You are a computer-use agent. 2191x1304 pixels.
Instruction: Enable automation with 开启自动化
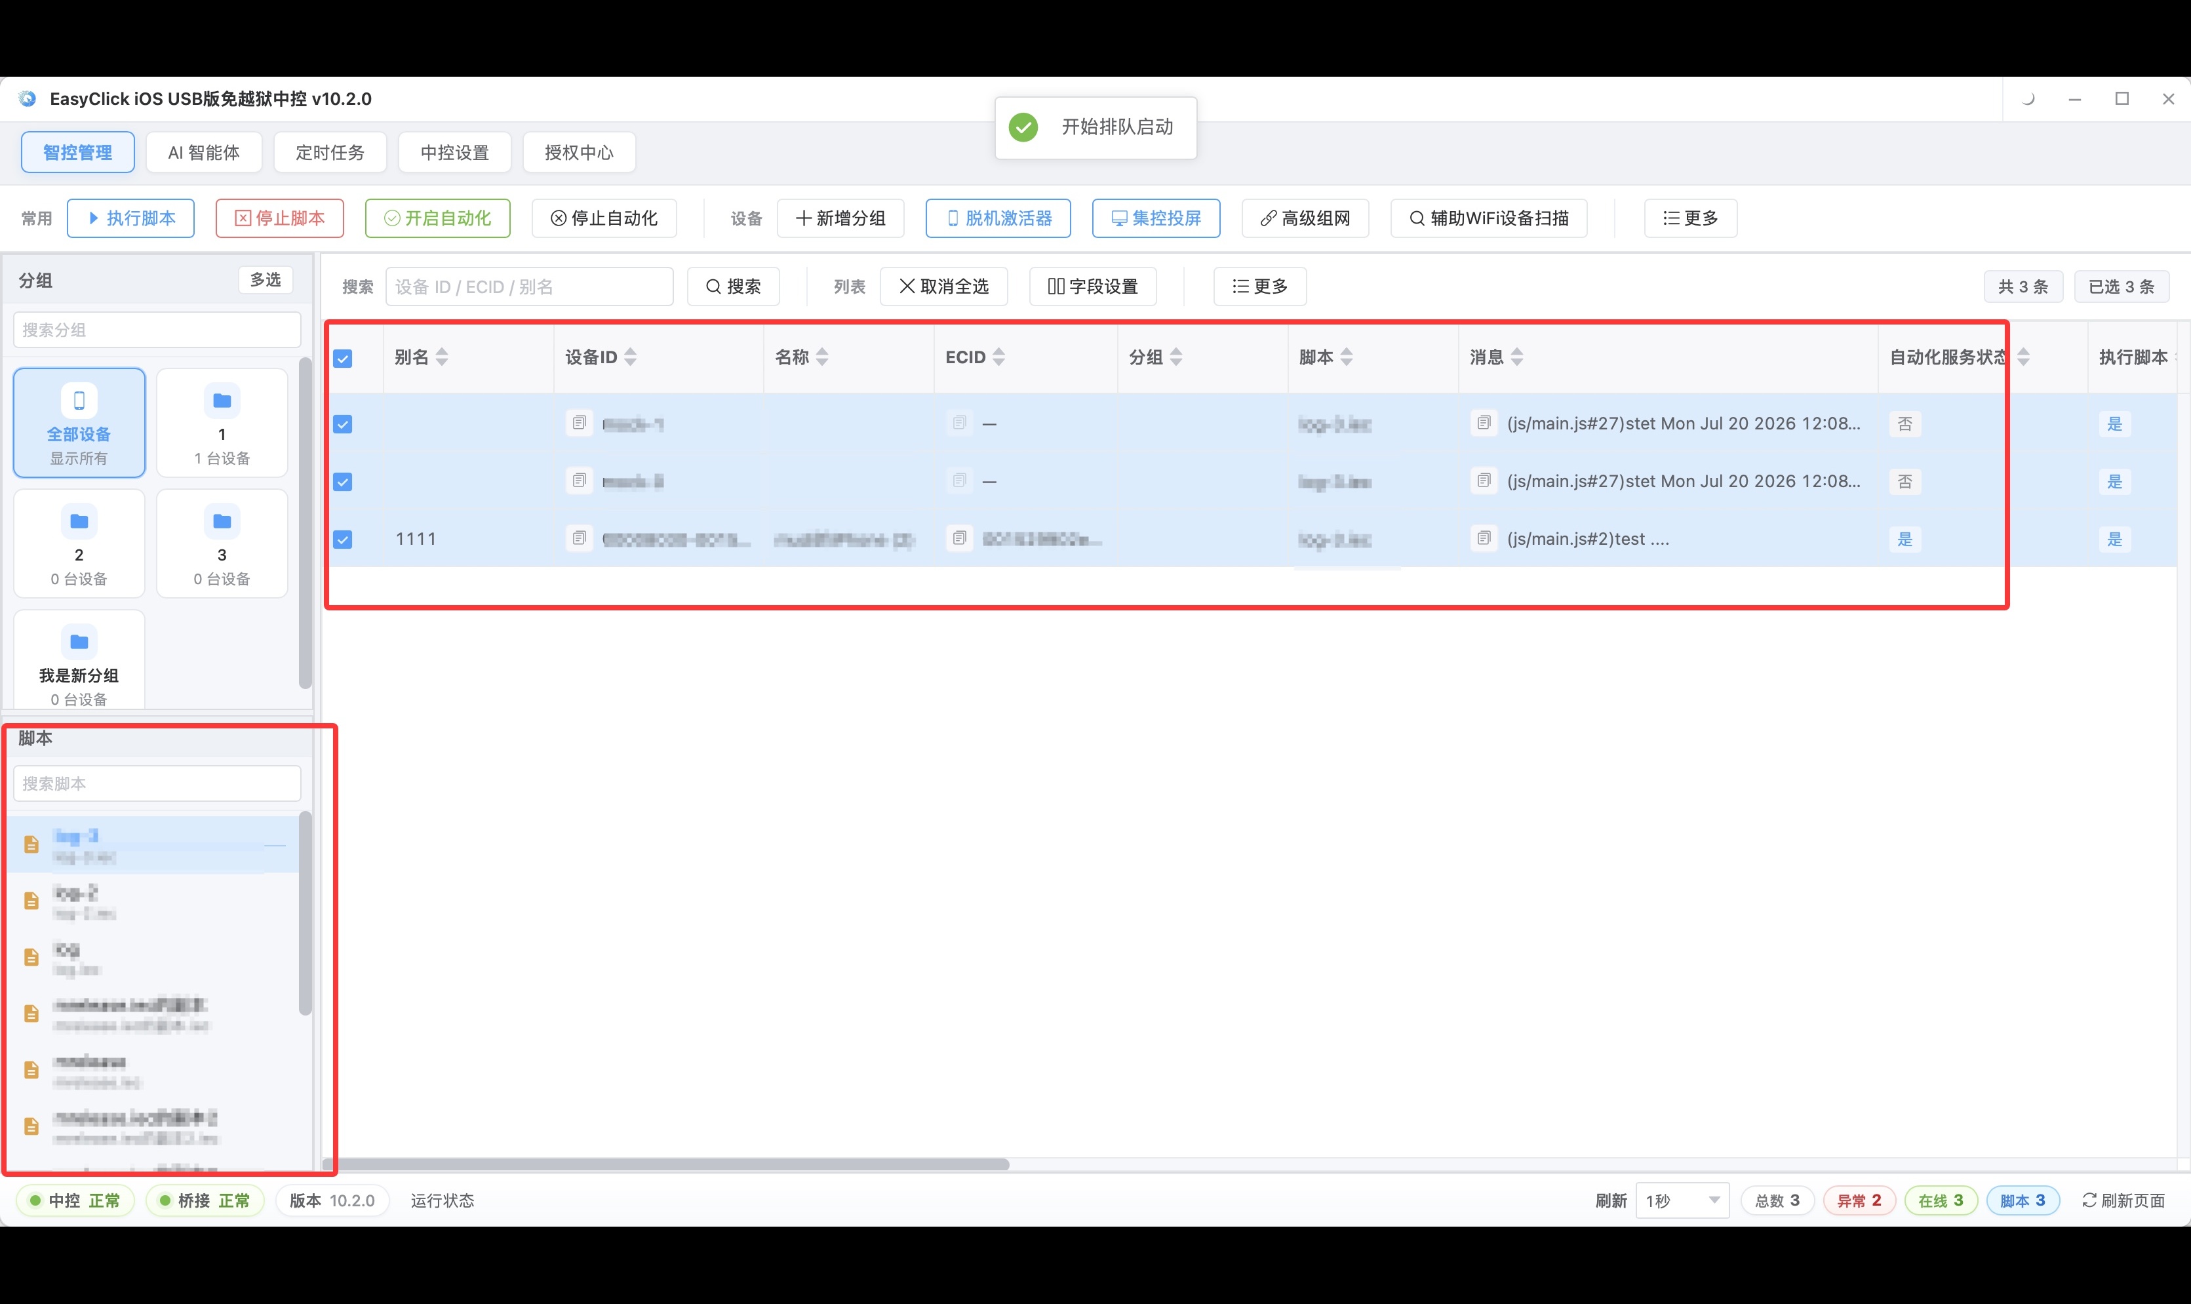437,218
